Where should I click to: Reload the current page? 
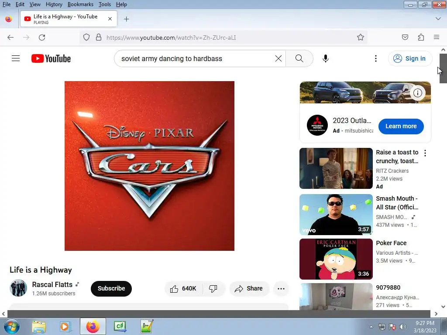[x=42, y=38]
